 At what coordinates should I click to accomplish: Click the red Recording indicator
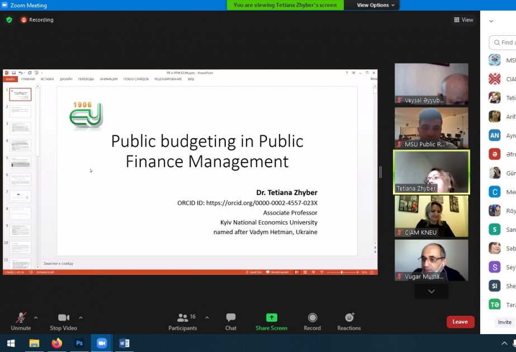(37, 20)
